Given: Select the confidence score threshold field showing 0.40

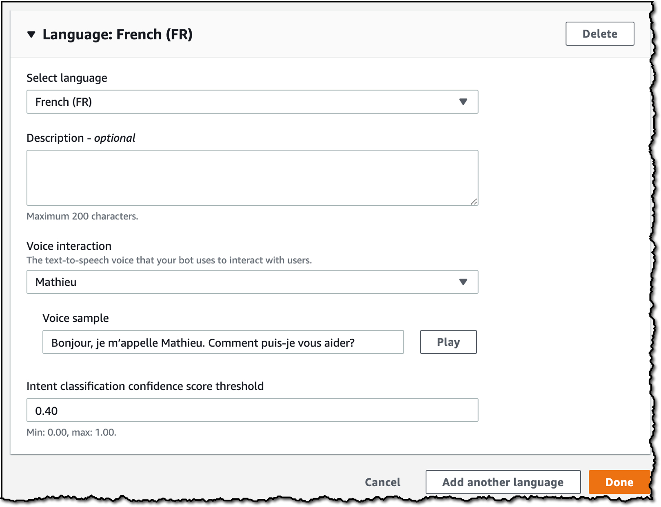Looking at the screenshot, I should [x=252, y=410].
